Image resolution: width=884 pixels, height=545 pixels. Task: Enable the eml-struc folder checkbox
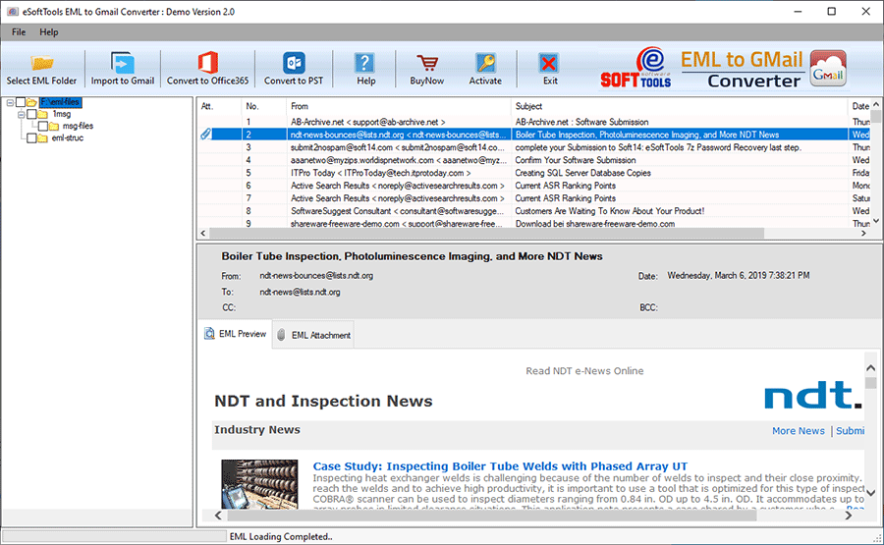pos(31,137)
